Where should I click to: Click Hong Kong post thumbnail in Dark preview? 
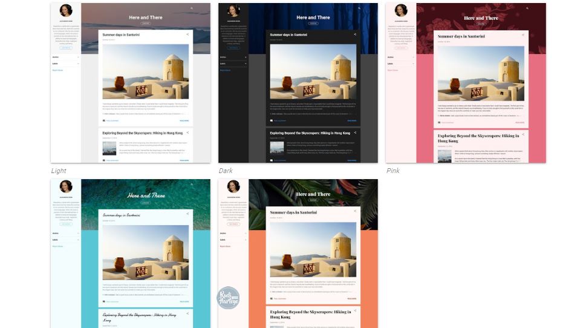(277, 148)
